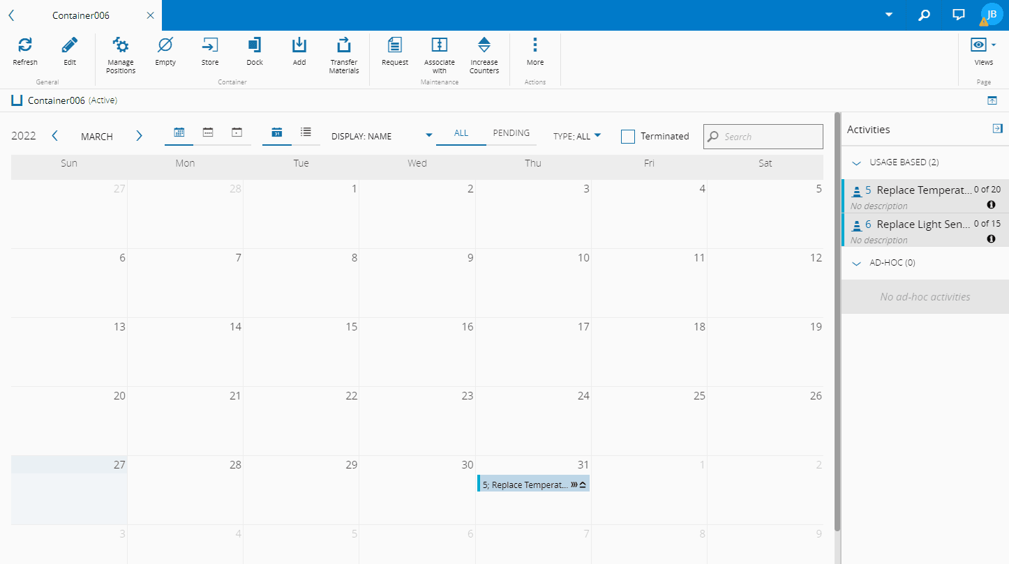
Task: Collapse the Activities panel arrow icon
Action: pyautogui.click(x=997, y=128)
